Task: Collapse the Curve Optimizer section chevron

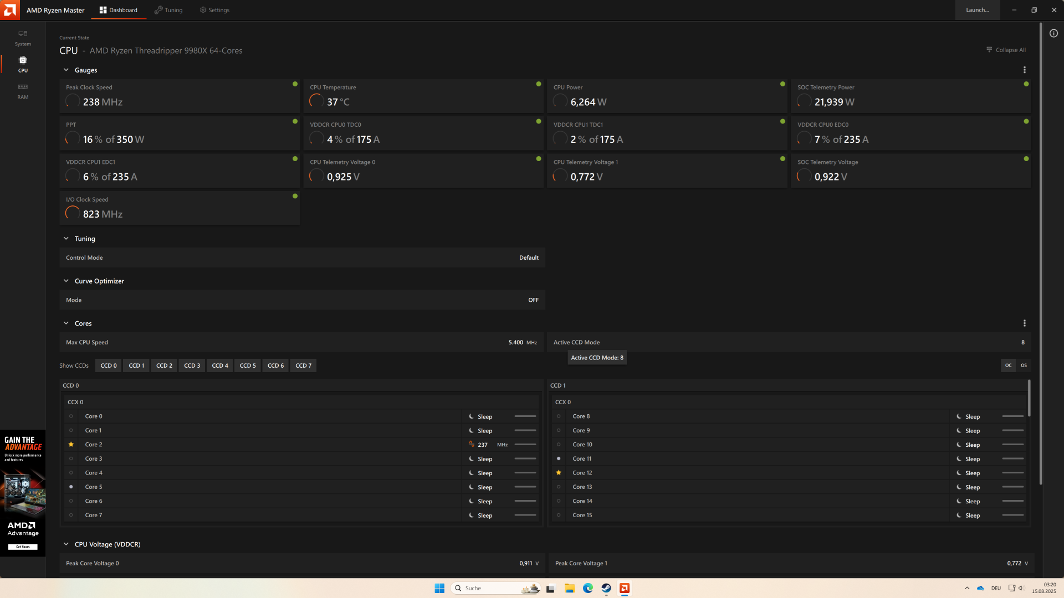Action: pyautogui.click(x=66, y=281)
